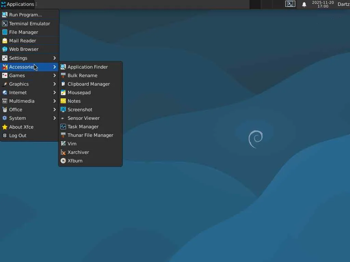The image size is (350, 262).
Task: Click the Mousepad notepad icon
Action: pos(63,92)
